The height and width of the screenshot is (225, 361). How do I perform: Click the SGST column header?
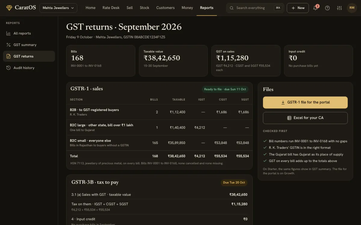[245, 100]
